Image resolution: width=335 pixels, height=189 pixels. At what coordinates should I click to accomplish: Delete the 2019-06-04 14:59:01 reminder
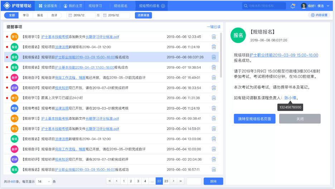tap(214, 129)
